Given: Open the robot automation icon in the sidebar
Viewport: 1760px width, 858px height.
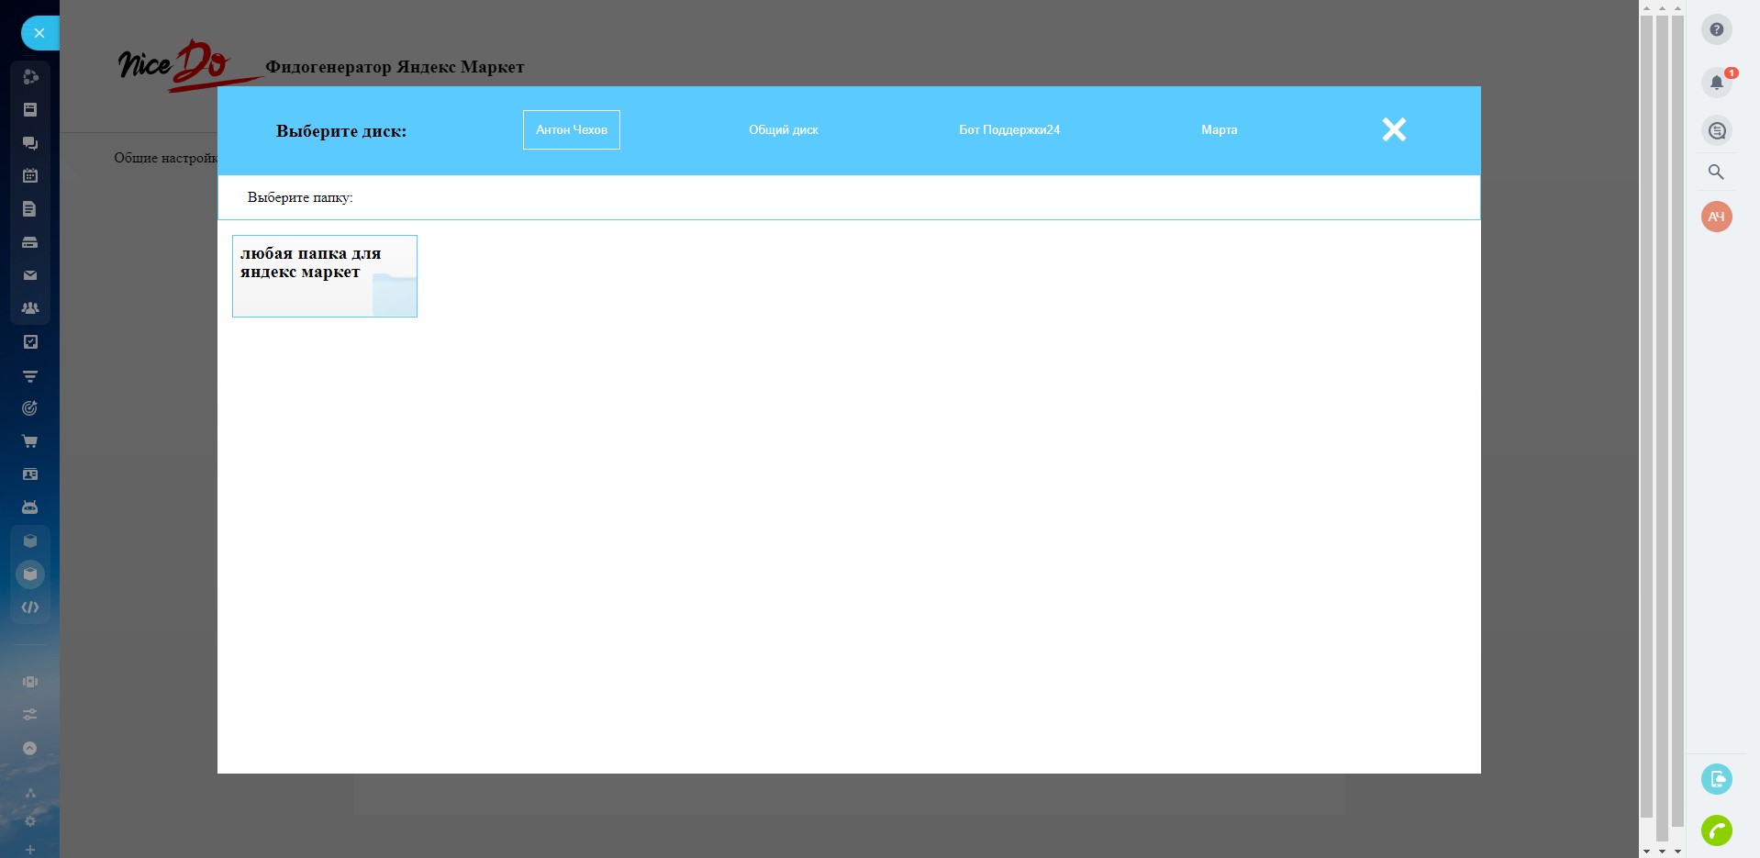Looking at the screenshot, I should point(30,507).
